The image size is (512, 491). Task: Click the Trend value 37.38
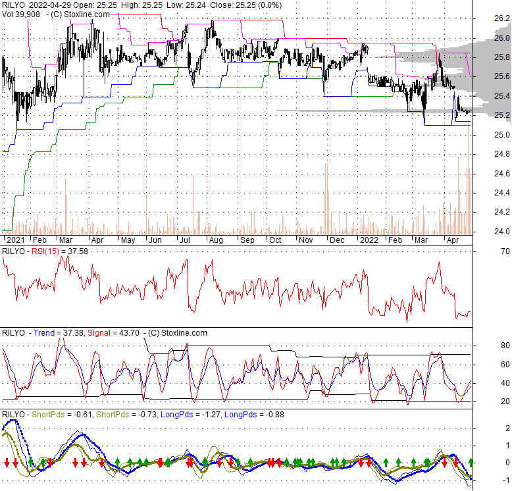73,333
